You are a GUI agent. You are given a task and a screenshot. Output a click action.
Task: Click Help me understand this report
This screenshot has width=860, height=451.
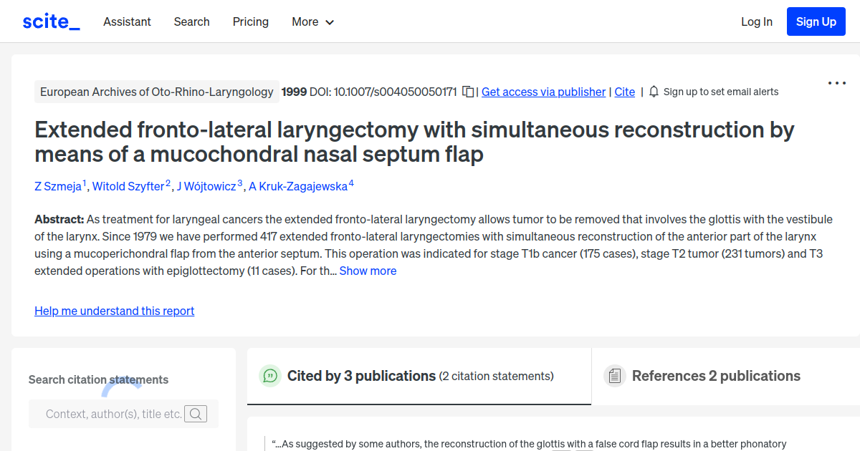click(x=114, y=311)
